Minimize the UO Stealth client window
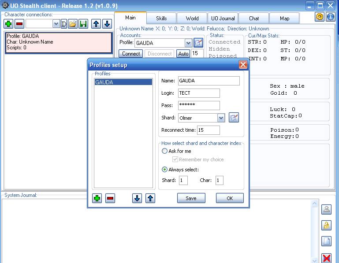 point(309,5)
